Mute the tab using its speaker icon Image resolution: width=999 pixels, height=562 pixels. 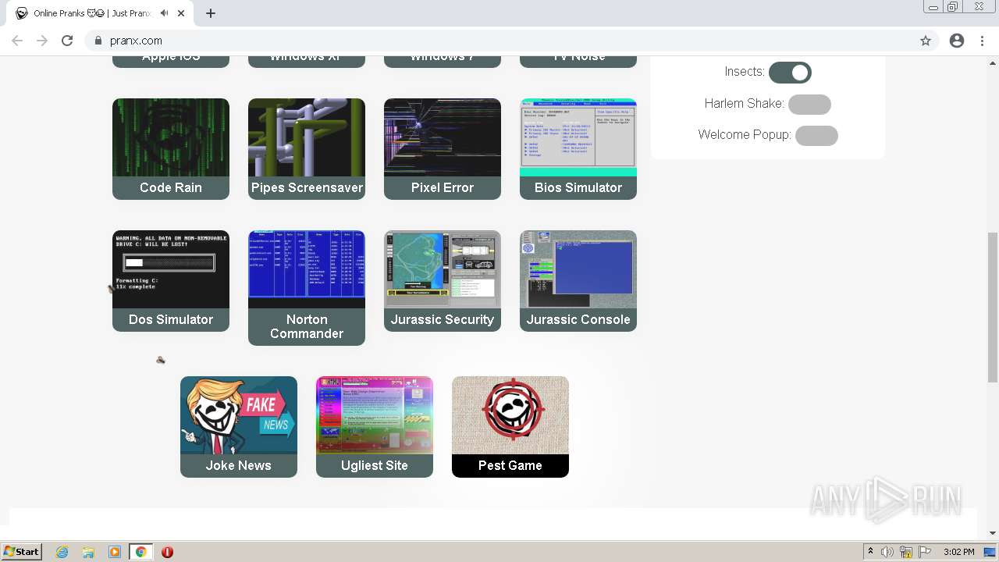pos(164,13)
